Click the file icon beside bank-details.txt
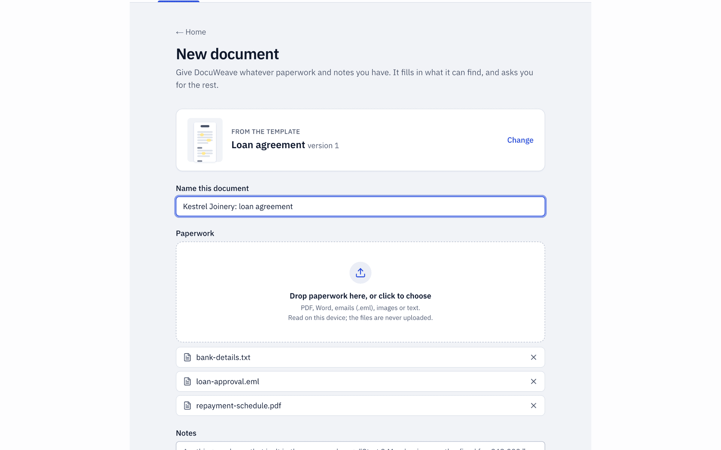 click(x=187, y=357)
